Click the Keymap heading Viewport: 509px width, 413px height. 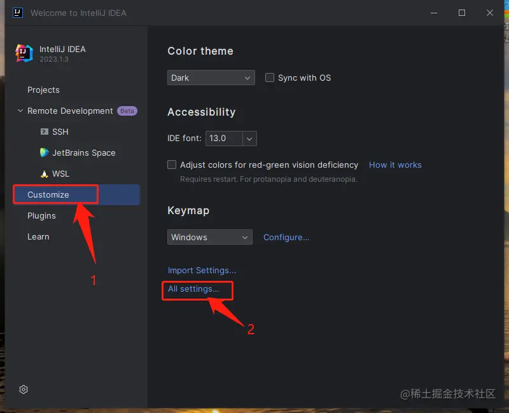(x=188, y=210)
